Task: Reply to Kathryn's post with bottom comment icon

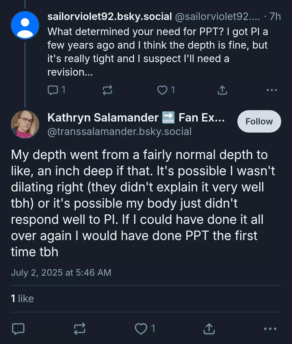Action: pos(18,329)
